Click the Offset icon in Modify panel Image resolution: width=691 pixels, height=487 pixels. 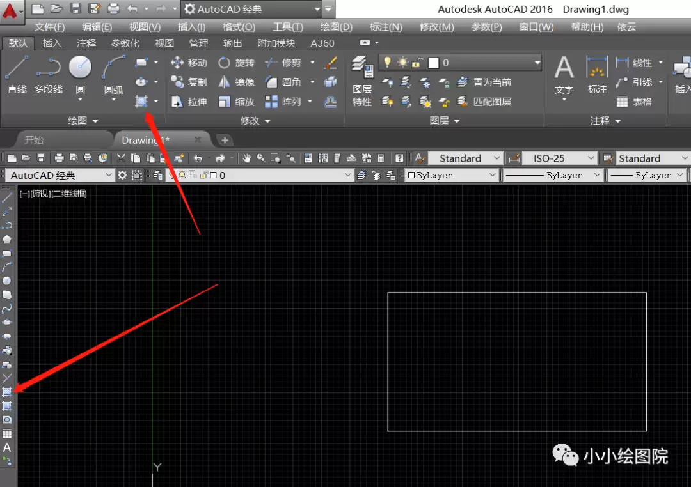[330, 102]
